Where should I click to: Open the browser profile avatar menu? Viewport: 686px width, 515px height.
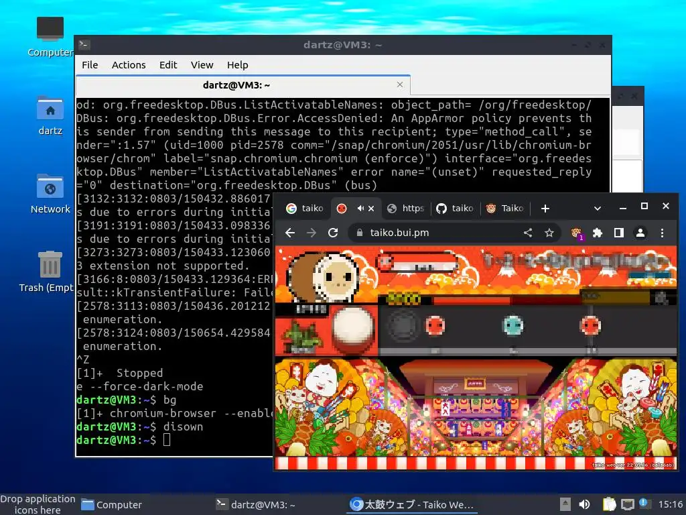tap(640, 233)
